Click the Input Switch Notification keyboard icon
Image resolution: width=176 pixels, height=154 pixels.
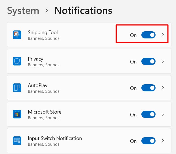17,141
